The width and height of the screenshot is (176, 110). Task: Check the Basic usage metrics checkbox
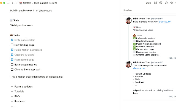click(12, 65)
